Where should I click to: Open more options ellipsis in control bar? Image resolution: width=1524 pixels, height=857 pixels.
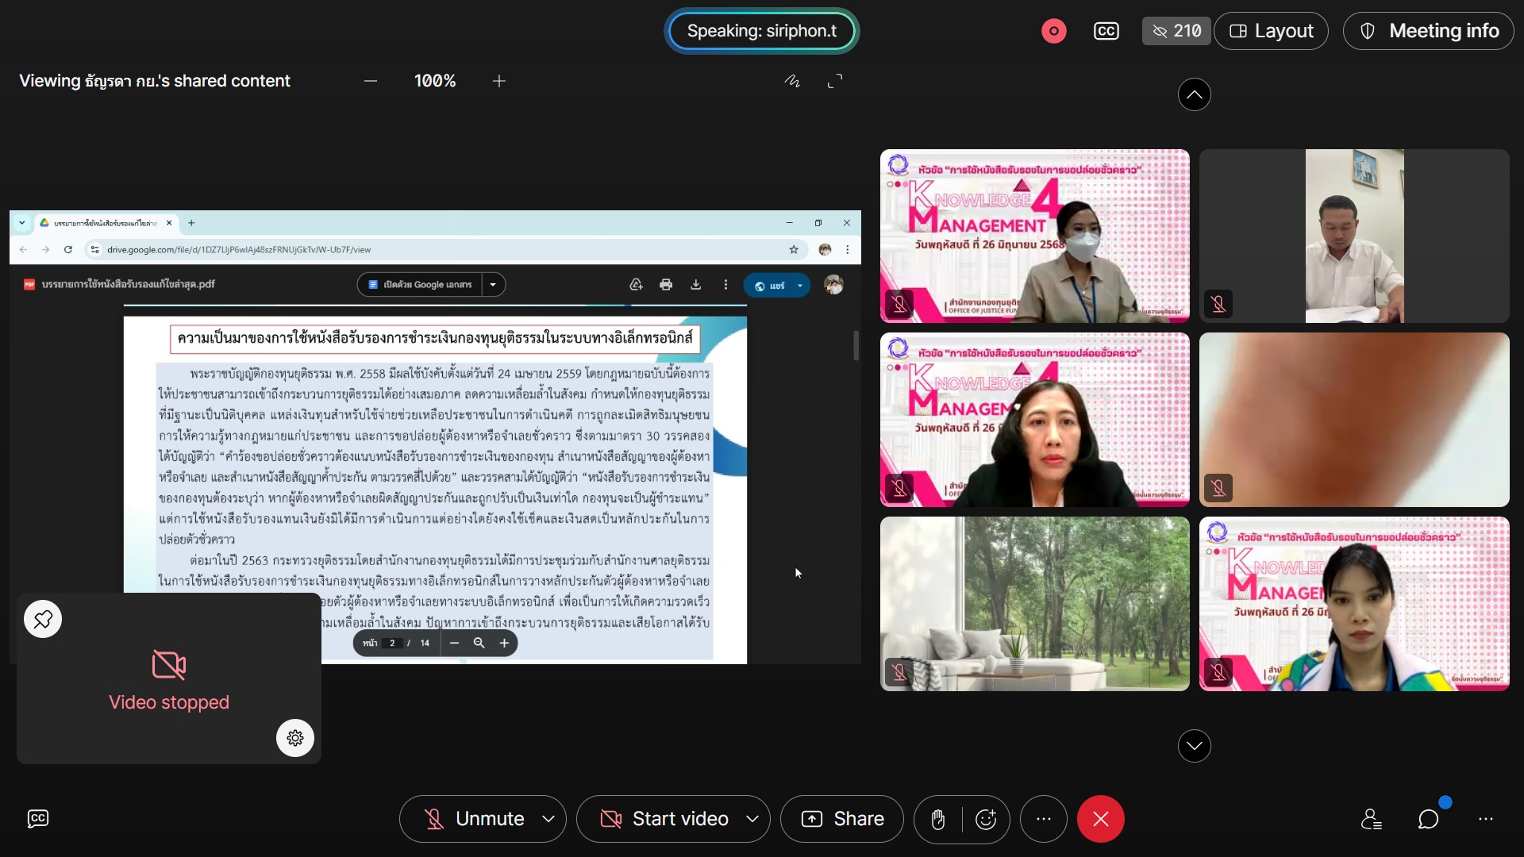click(x=1043, y=819)
